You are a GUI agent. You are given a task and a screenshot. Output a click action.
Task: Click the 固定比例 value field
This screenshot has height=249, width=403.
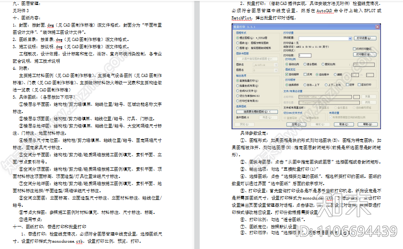click(x=364, y=64)
